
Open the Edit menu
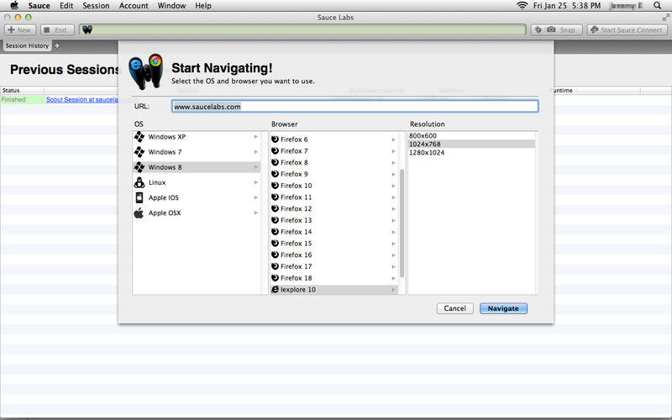coord(66,6)
